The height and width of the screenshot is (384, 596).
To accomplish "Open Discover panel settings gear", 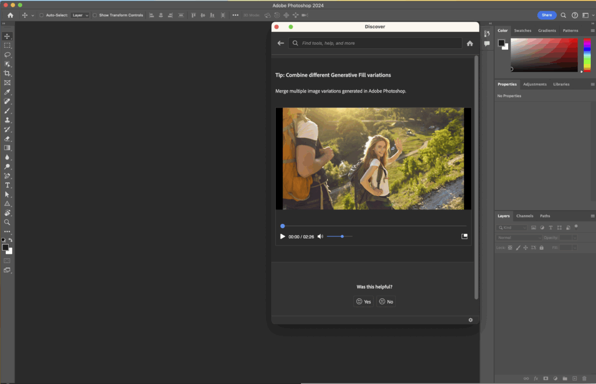I will point(470,320).
